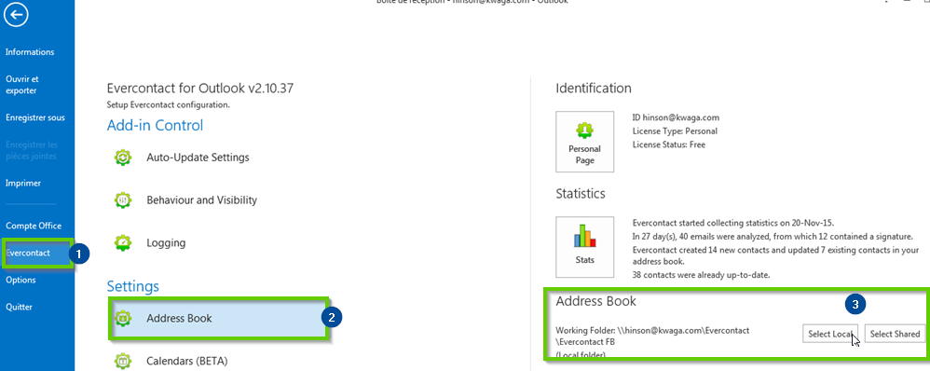
Task: Click the Address Book panel heading
Action: [596, 301]
